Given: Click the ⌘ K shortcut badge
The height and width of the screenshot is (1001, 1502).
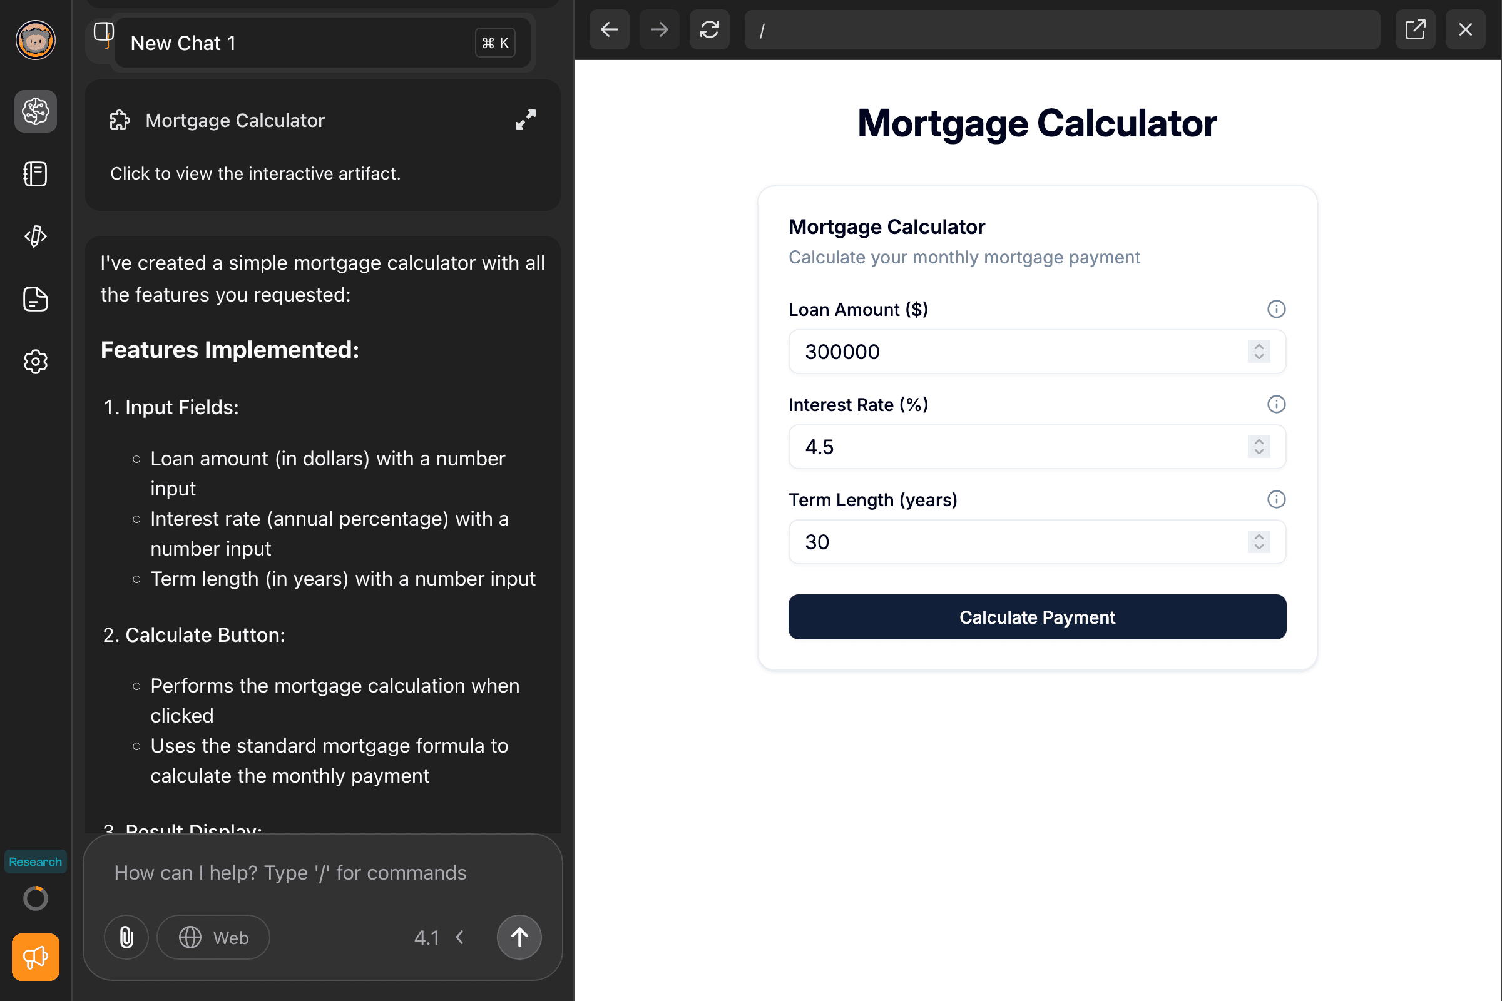Looking at the screenshot, I should click(x=495, y=43).
